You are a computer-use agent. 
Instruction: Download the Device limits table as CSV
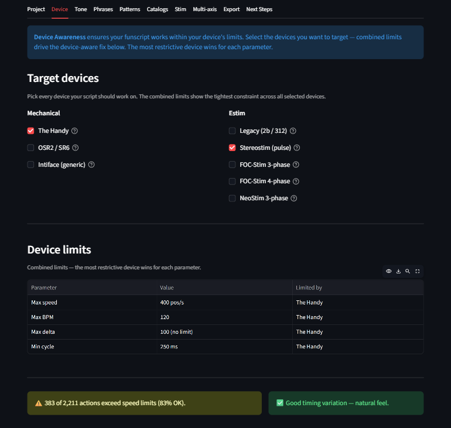click(398, 271)
